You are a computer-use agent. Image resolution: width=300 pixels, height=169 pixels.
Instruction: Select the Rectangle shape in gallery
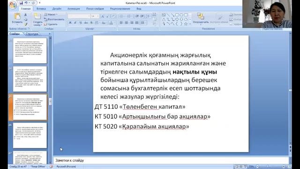(177, 15)
